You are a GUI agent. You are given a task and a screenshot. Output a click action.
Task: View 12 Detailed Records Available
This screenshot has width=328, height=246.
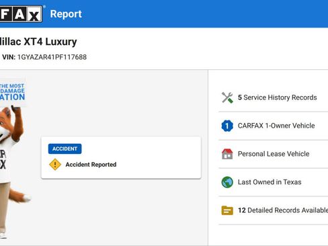283,210
